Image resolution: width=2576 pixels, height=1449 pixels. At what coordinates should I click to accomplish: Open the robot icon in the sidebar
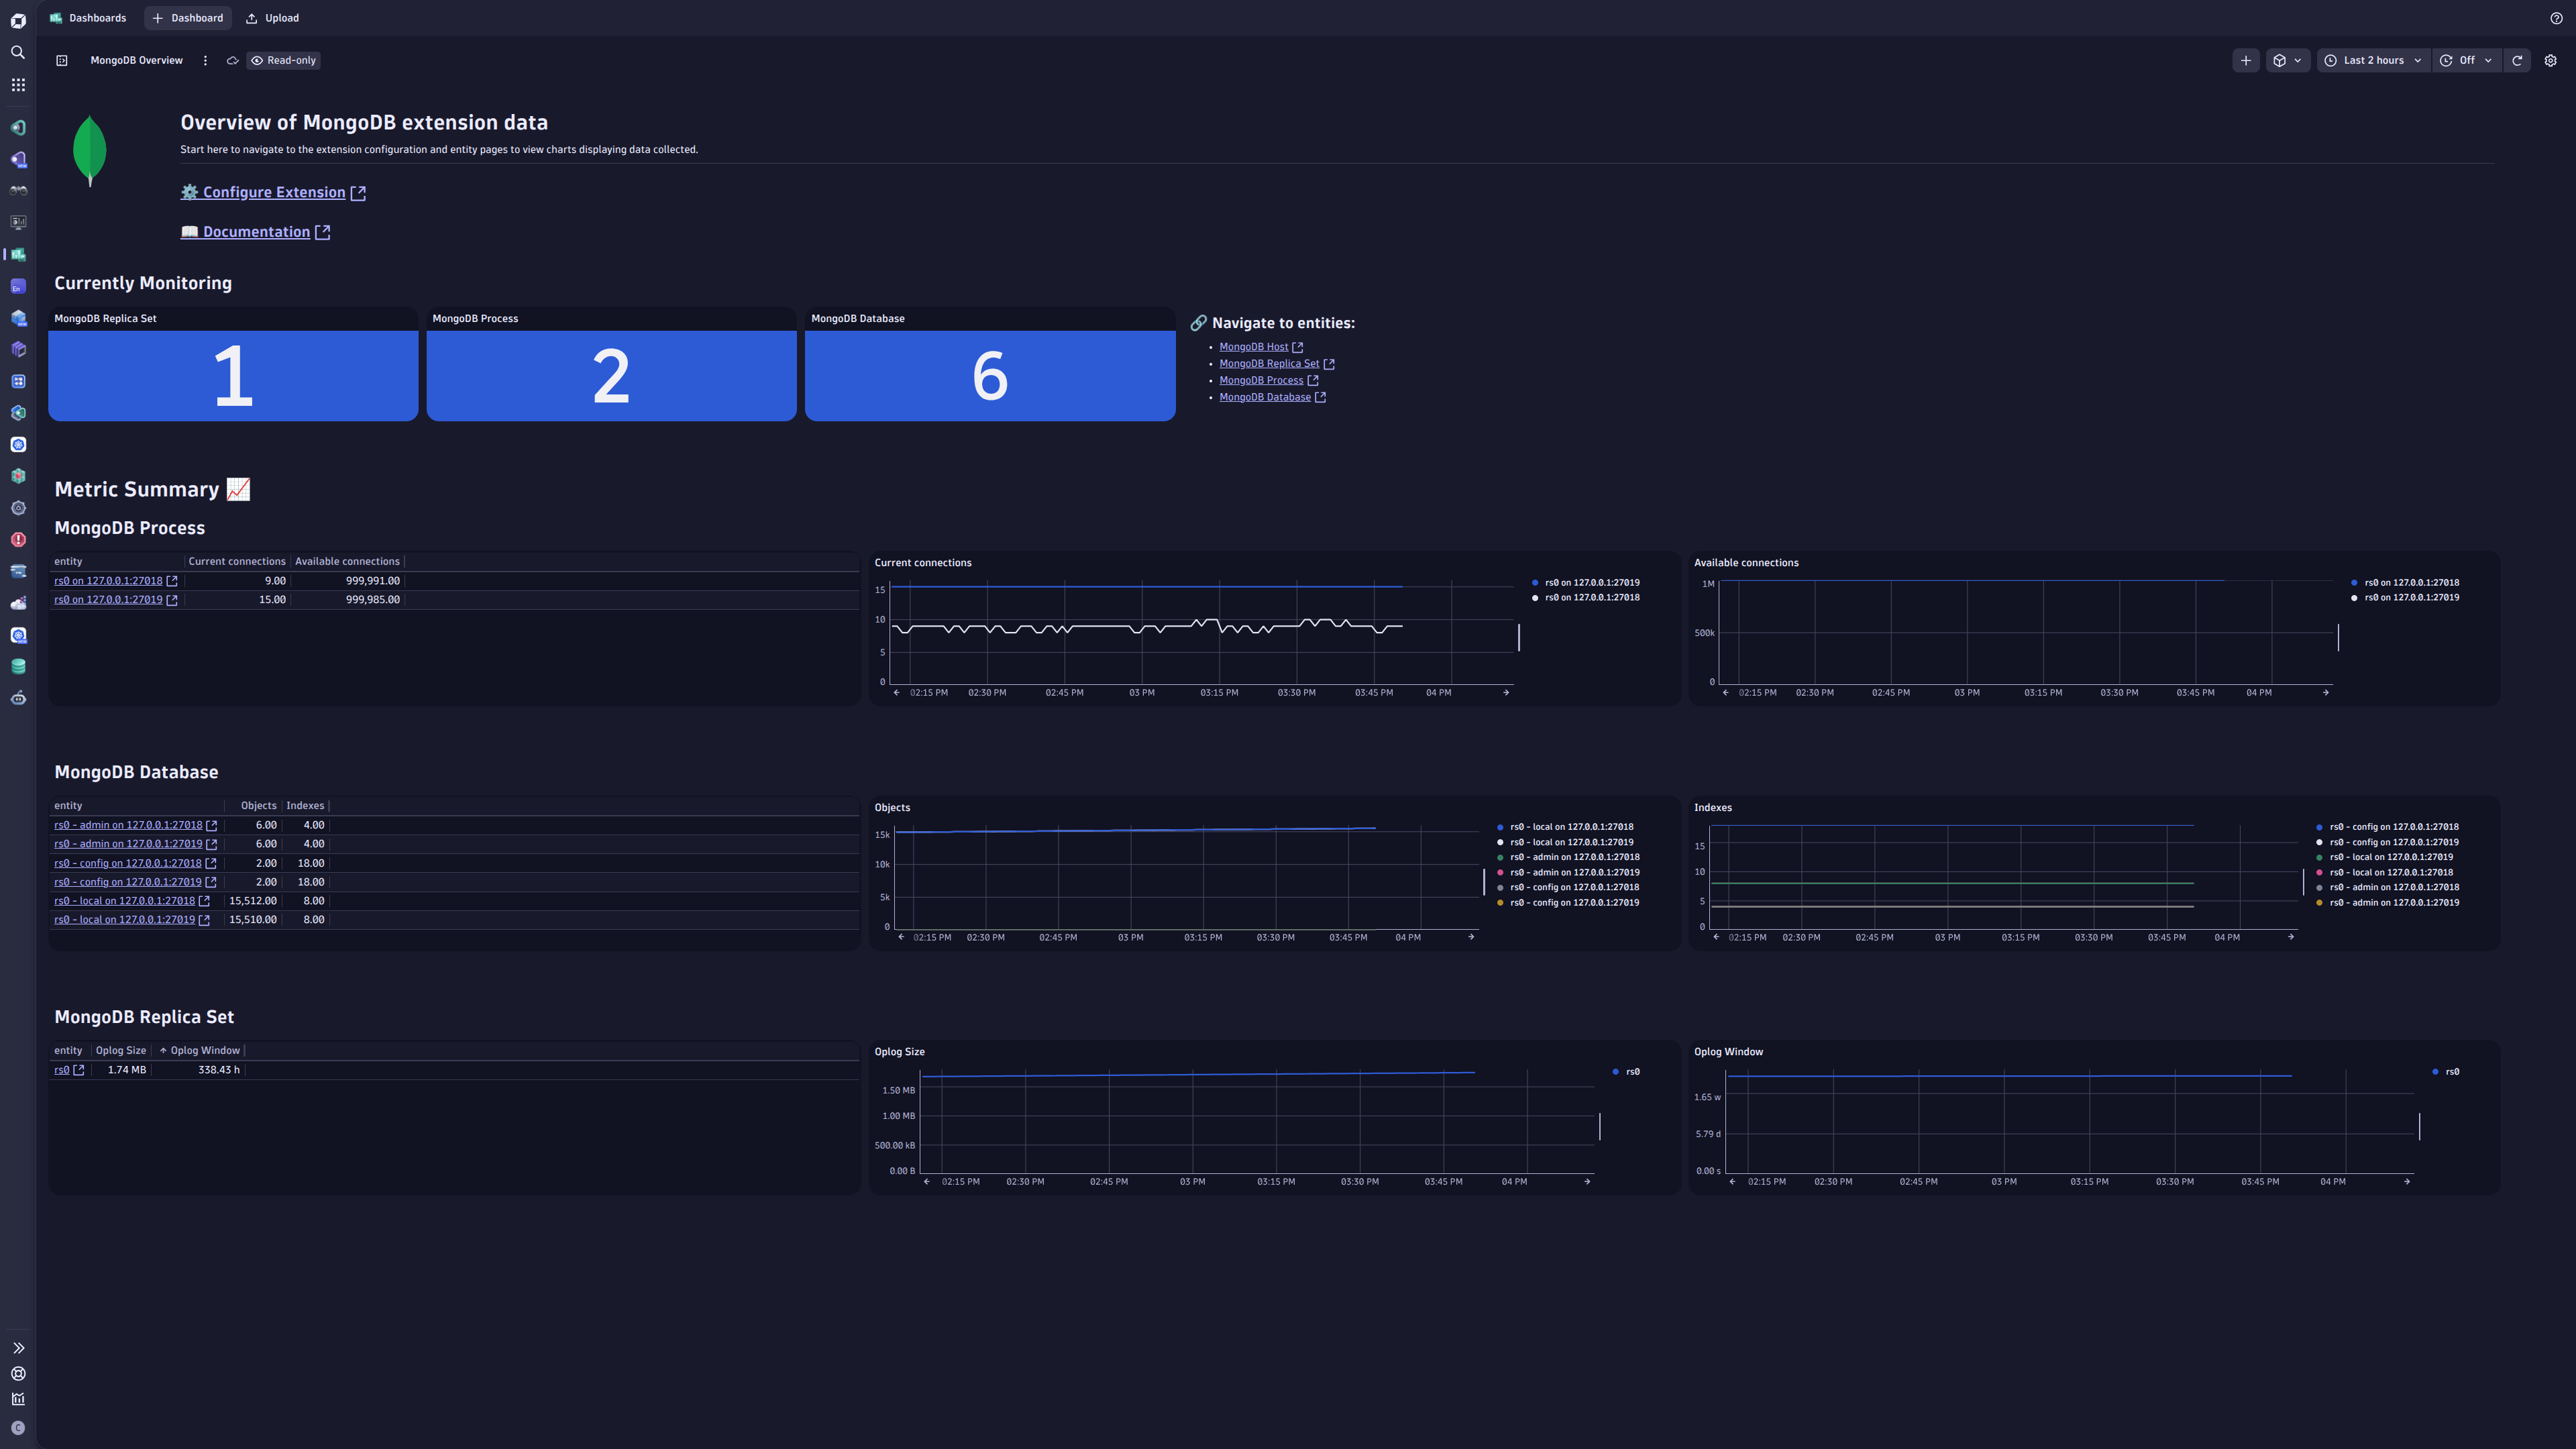tap(18, 698)
